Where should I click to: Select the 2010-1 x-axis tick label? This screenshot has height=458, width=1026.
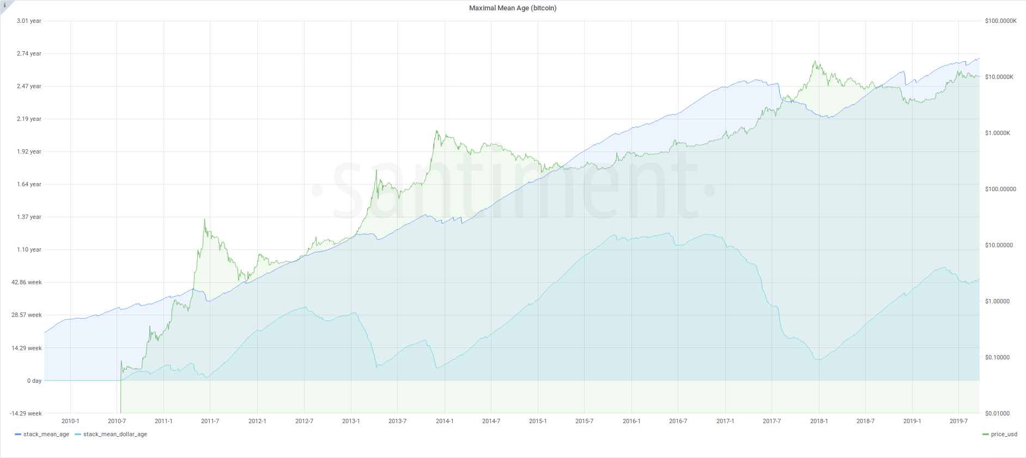click(x=70, y=422)
